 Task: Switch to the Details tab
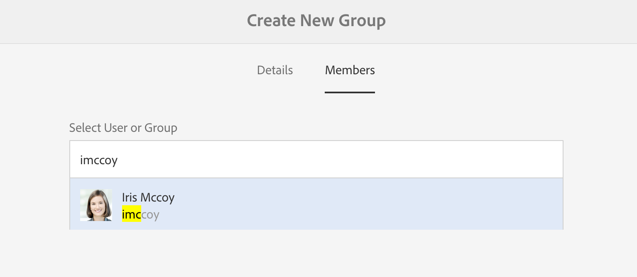[275, 70]
